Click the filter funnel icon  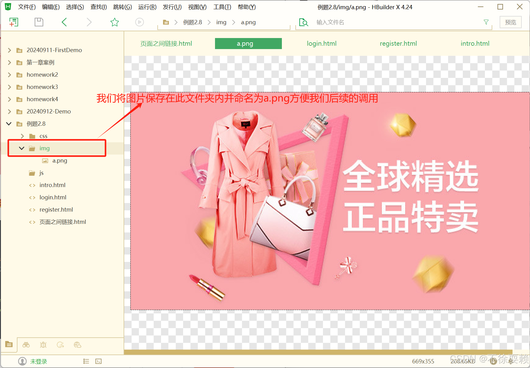coord(486,22)
